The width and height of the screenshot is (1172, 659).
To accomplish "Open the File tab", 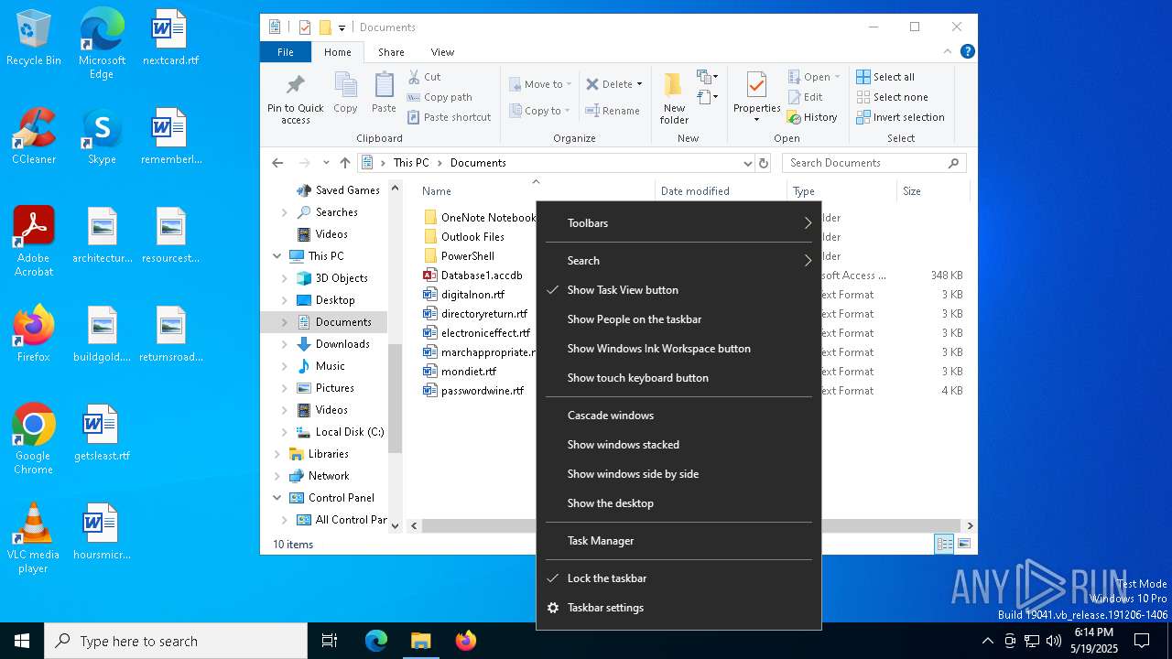I will [286, 52].
